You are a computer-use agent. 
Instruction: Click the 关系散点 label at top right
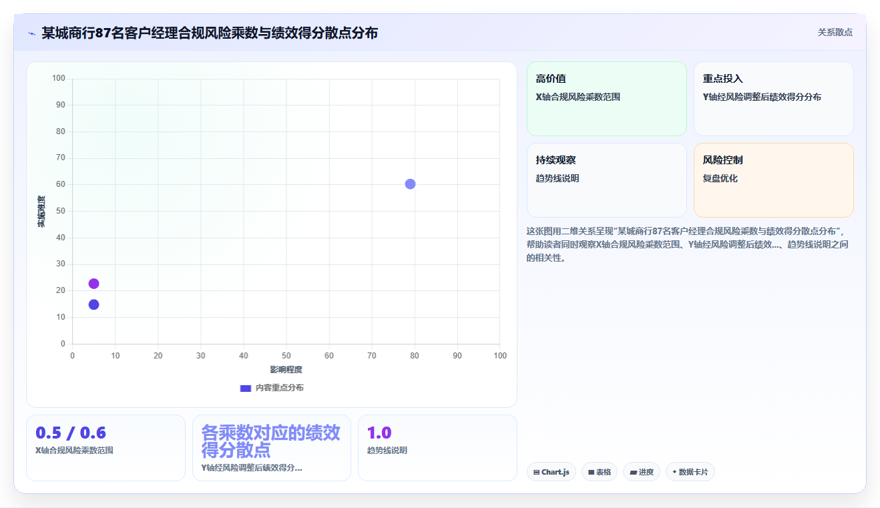click(835, 32)
